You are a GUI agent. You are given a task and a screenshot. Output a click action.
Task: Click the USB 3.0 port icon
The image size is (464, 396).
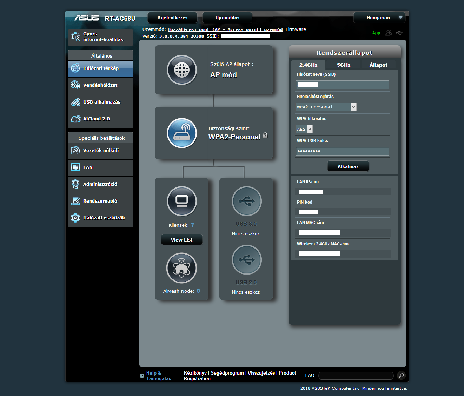(x=247, y=201)
